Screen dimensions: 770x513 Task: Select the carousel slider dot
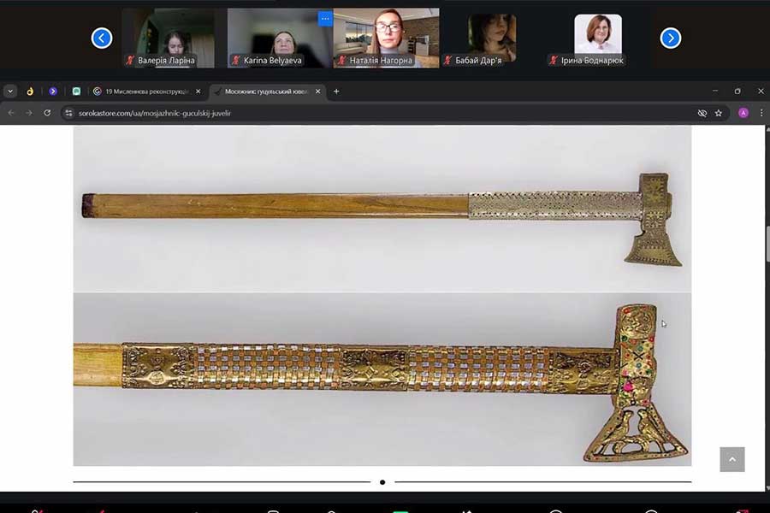pos(382,482)
